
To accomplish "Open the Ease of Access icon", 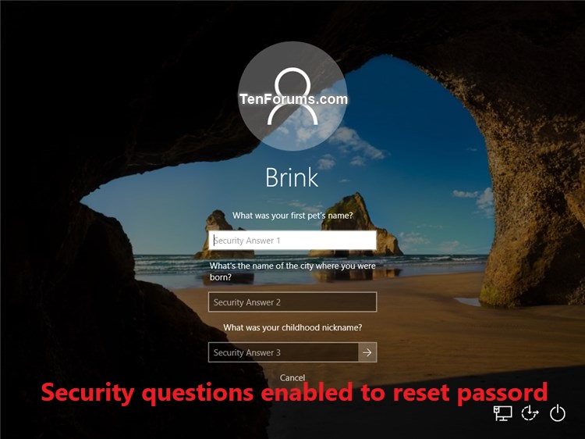I will tap(530, 413).
